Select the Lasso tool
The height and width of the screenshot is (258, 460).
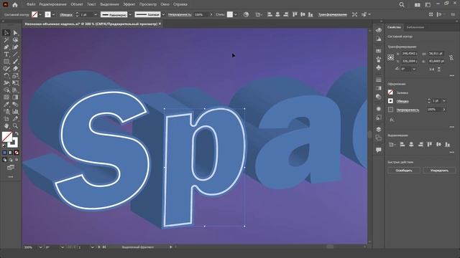[x=15, y=40]
